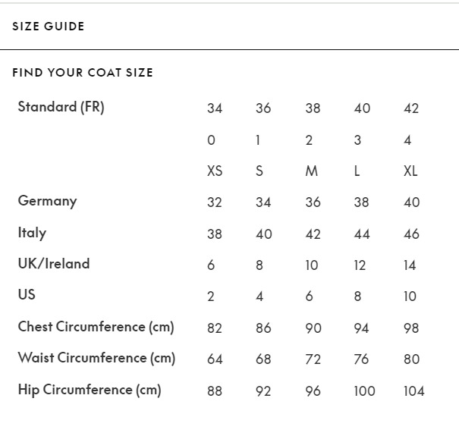Viewport: 459px width, 436px height.
Task: Select chest circumference value 82
Action: coord(215,328)
